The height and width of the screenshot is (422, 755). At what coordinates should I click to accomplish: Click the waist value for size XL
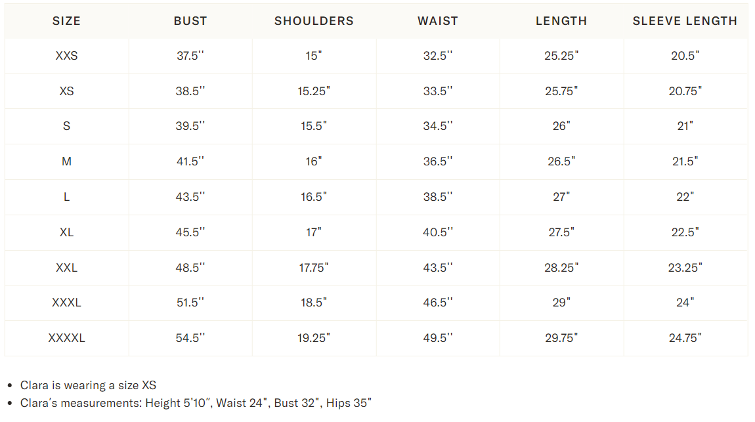pyautogui.click(x=438, y=232)
